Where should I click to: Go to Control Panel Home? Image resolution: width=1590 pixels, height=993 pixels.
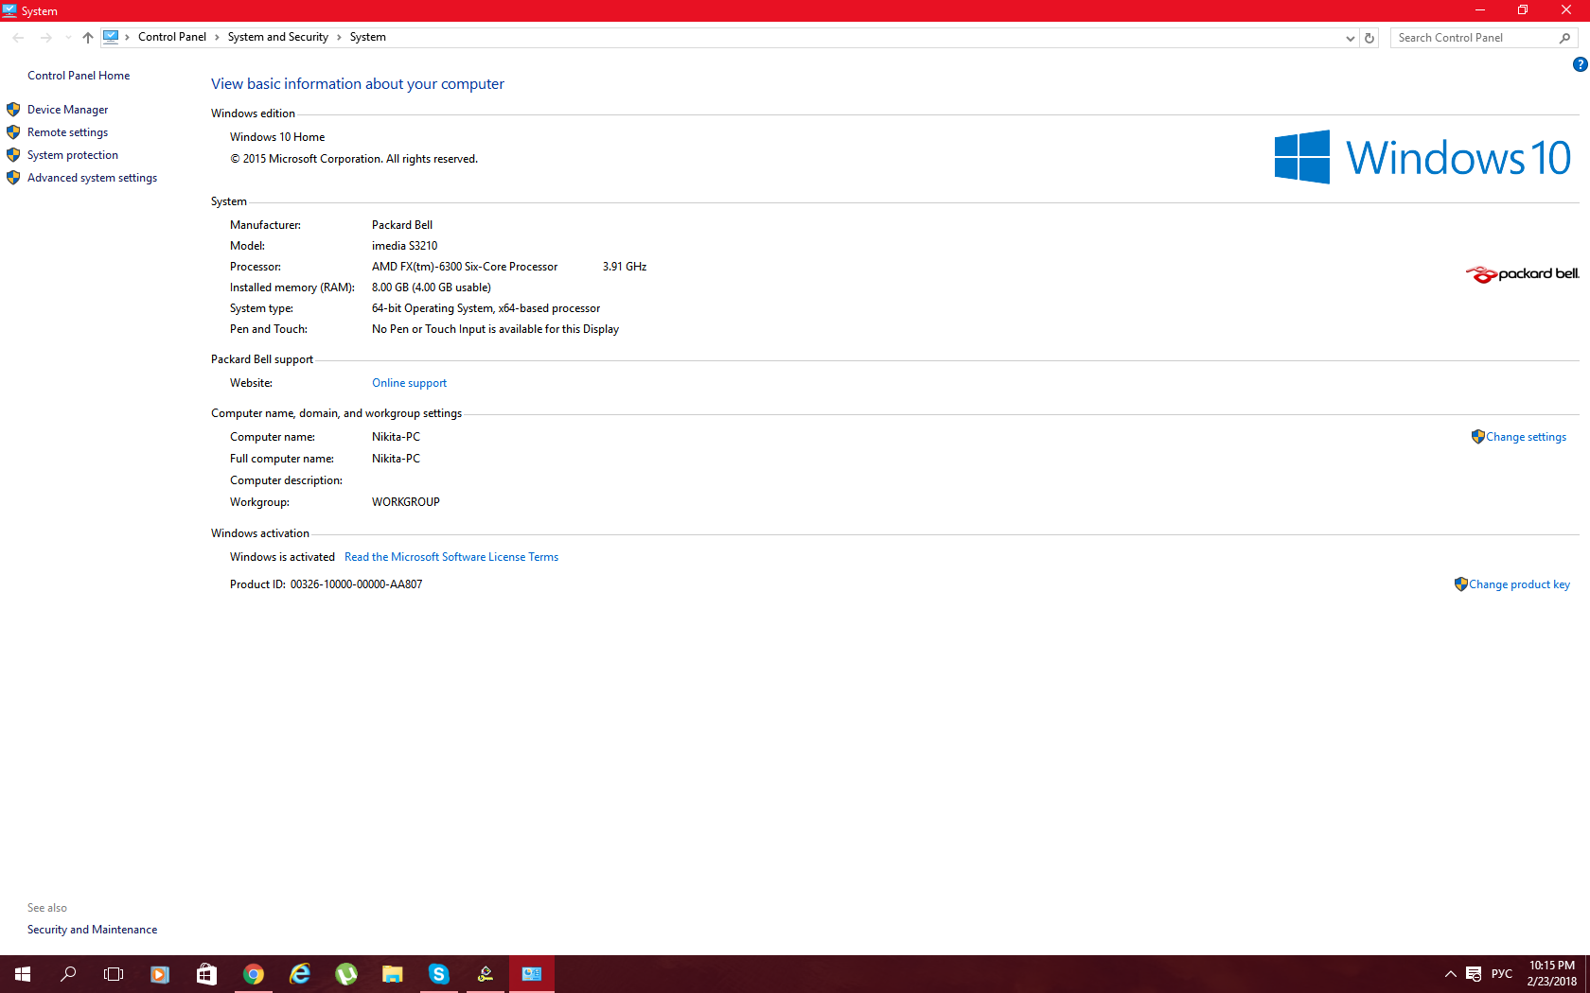(79, 76)
